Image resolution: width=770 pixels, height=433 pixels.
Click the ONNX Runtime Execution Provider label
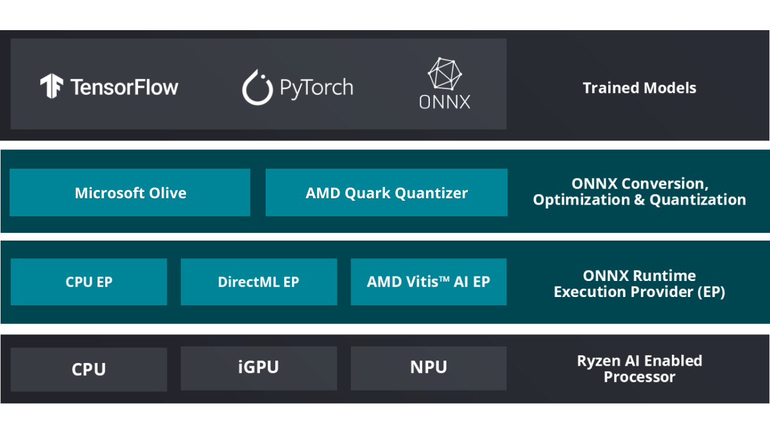pyautogui.click(x=639, y=284)
